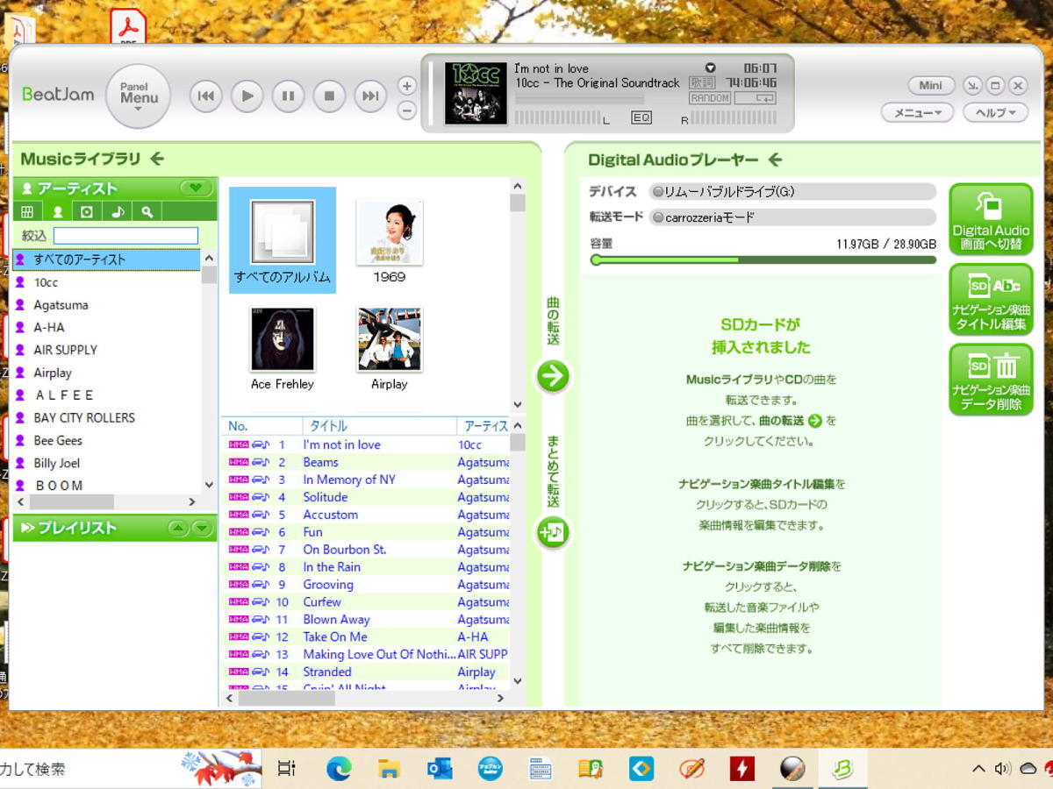Open ナビゲーション楽曲タイトル編集 SD title editor
This screenshot has width=1053, height=789.
(991, 299)
